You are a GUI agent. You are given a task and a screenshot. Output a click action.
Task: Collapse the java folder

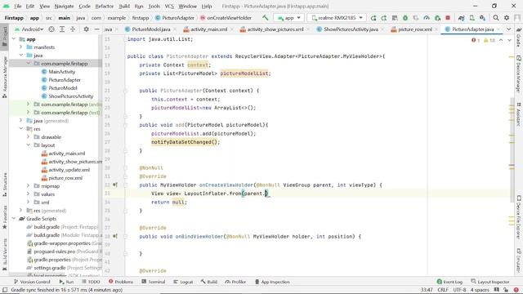(21, 56)
